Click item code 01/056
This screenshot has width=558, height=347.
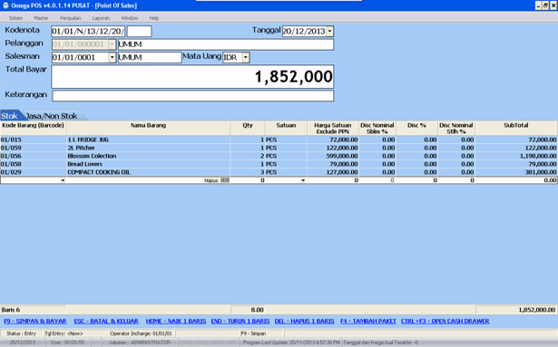[x=11, y=156]
